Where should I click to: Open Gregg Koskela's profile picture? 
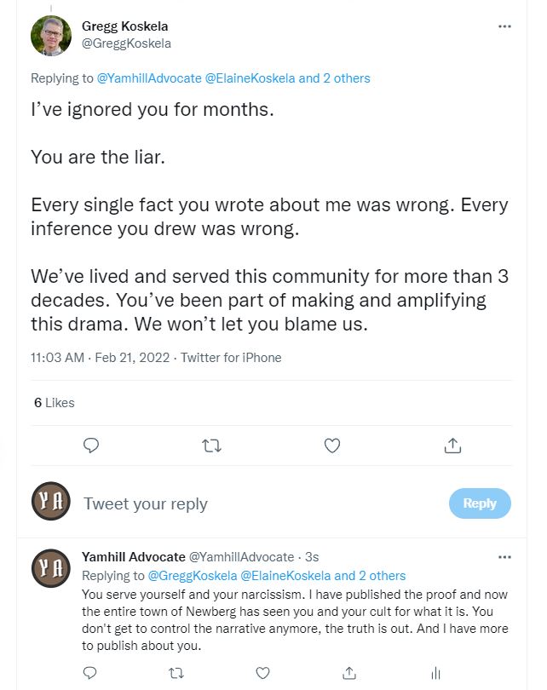coord(51,36)
